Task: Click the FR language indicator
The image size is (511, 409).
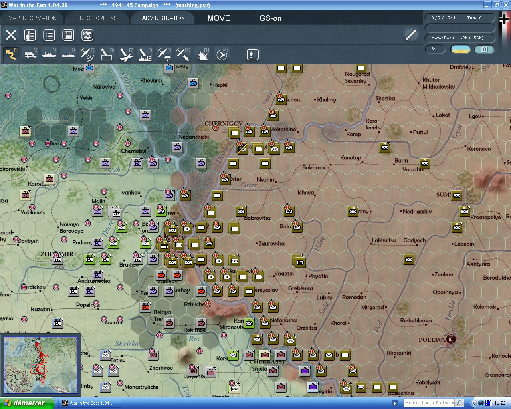Action: point(394,403)
